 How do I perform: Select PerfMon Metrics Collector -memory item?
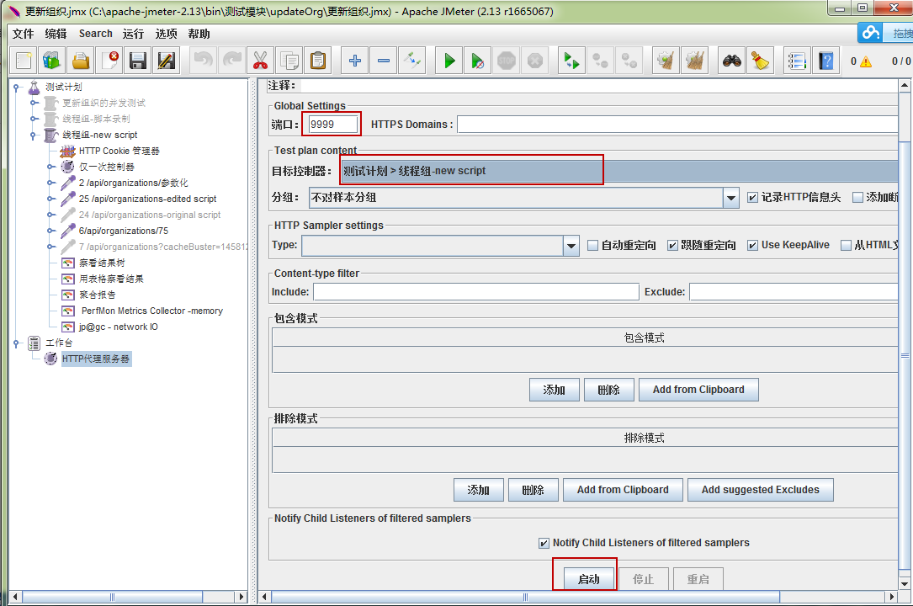coord(152,311)
